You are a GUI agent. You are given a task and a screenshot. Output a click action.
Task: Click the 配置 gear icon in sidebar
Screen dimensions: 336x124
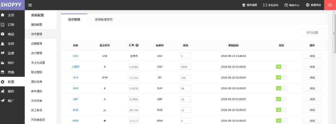coord(2,82)
